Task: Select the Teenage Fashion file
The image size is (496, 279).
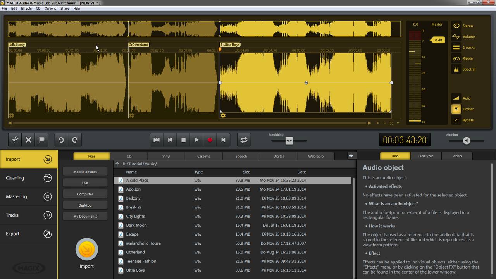Action: tap(232, 261)
